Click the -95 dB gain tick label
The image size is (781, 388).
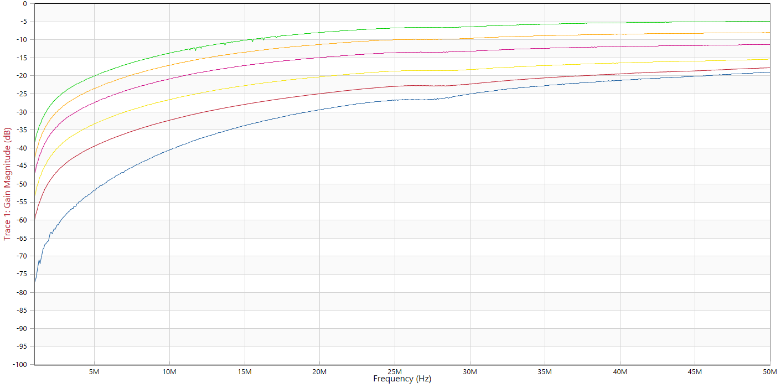pos(21,346)
